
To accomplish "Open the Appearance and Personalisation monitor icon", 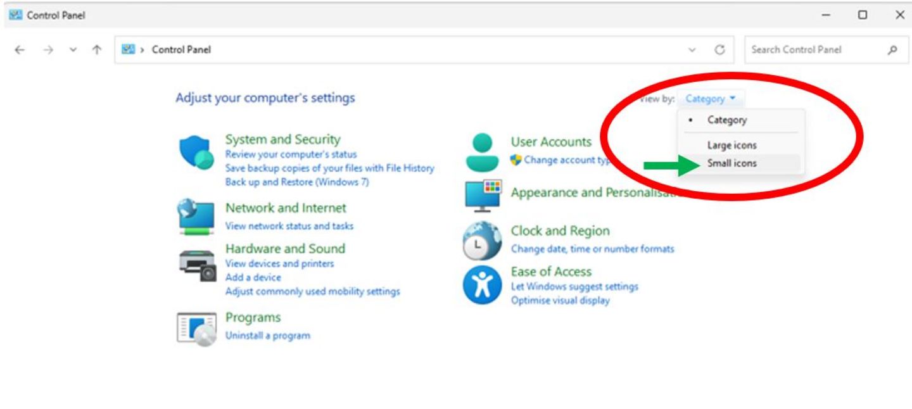I will point(483,195).
